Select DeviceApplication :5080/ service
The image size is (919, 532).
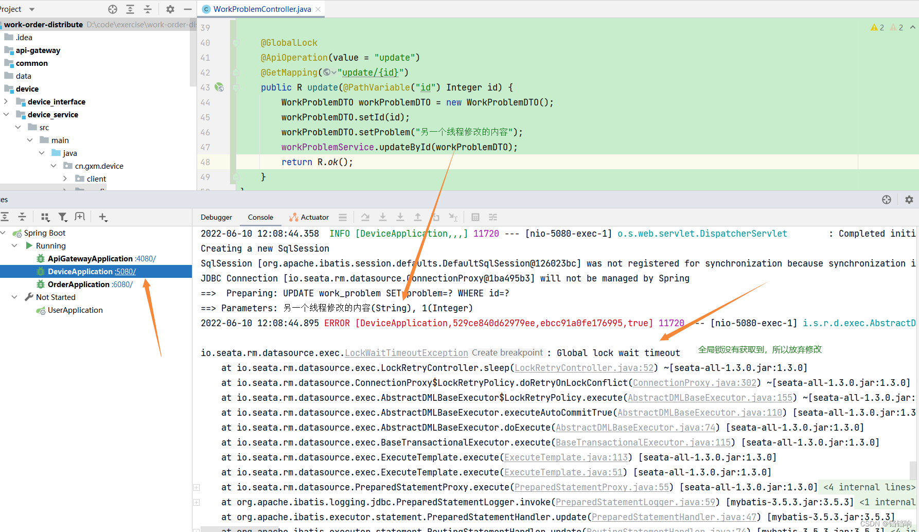point(96,271)
